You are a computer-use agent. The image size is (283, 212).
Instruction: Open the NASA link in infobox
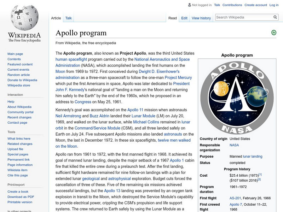click(x=234, y=145)
